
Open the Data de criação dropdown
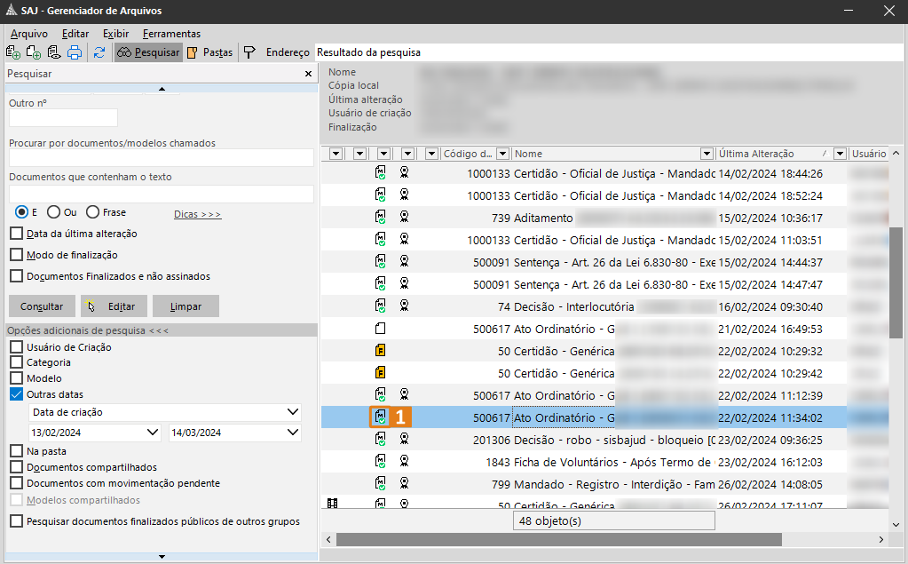(293, 412)
